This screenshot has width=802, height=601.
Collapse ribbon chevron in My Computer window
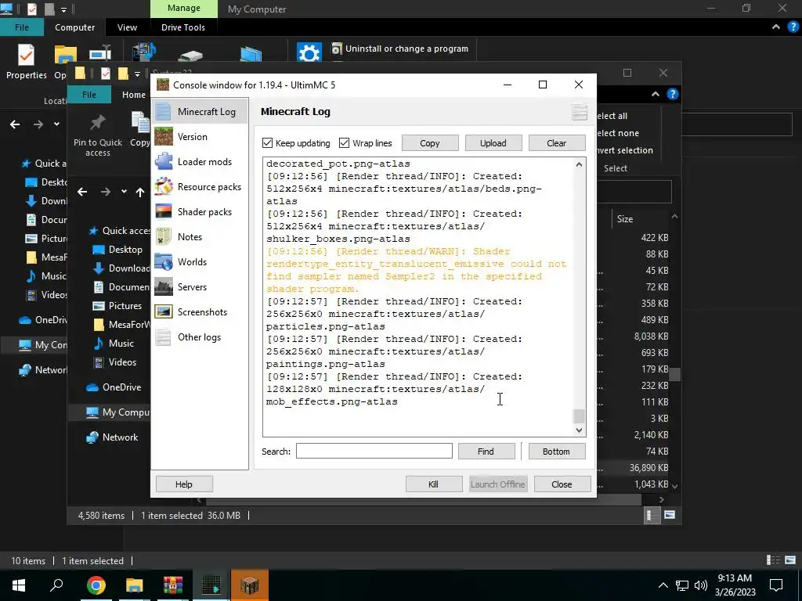[776, 27]
